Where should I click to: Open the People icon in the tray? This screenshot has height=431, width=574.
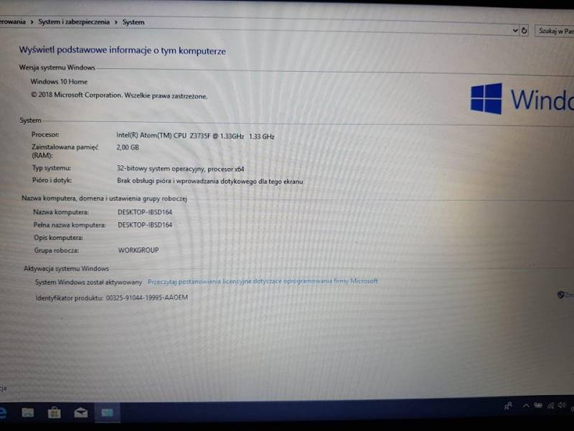[x=508, y=406]
